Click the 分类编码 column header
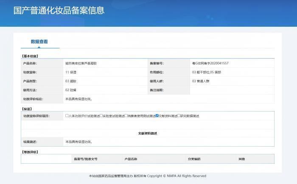 [194, 159]
